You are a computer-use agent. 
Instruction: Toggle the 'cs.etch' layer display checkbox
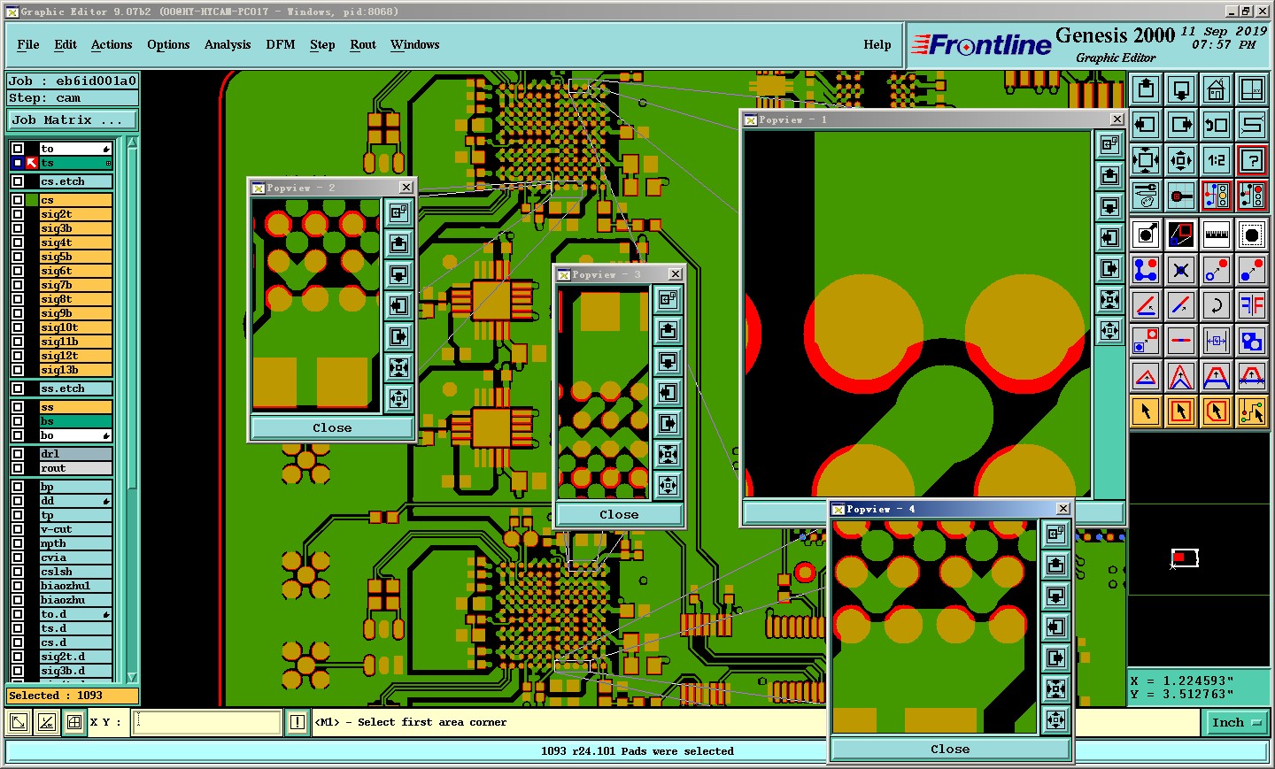point(18,181)
